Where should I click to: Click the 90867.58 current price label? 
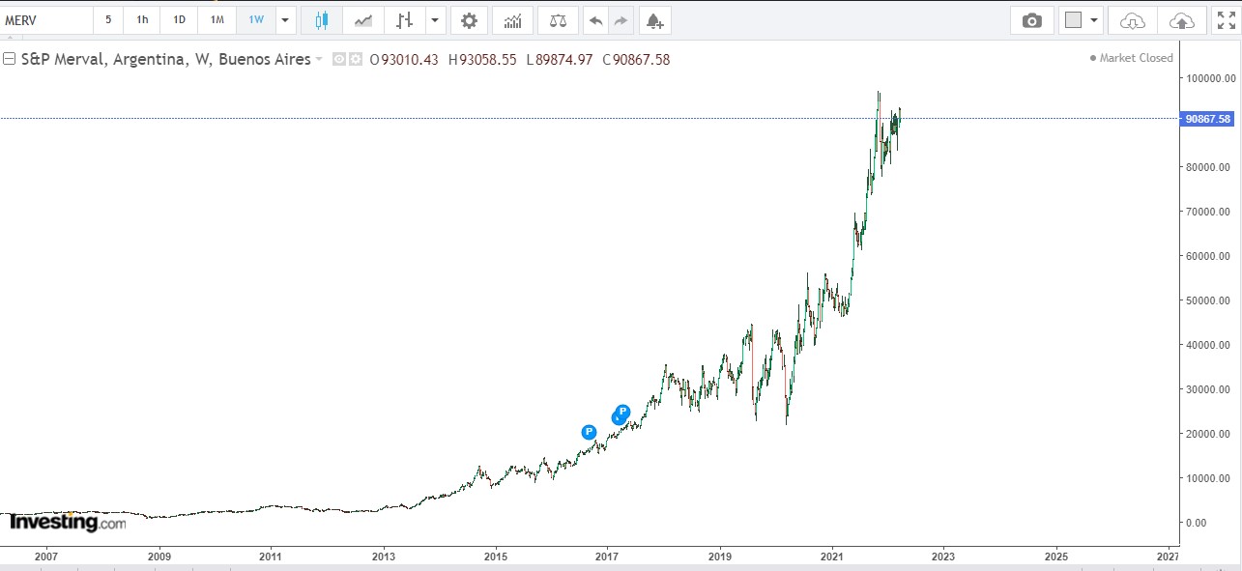1208,119
